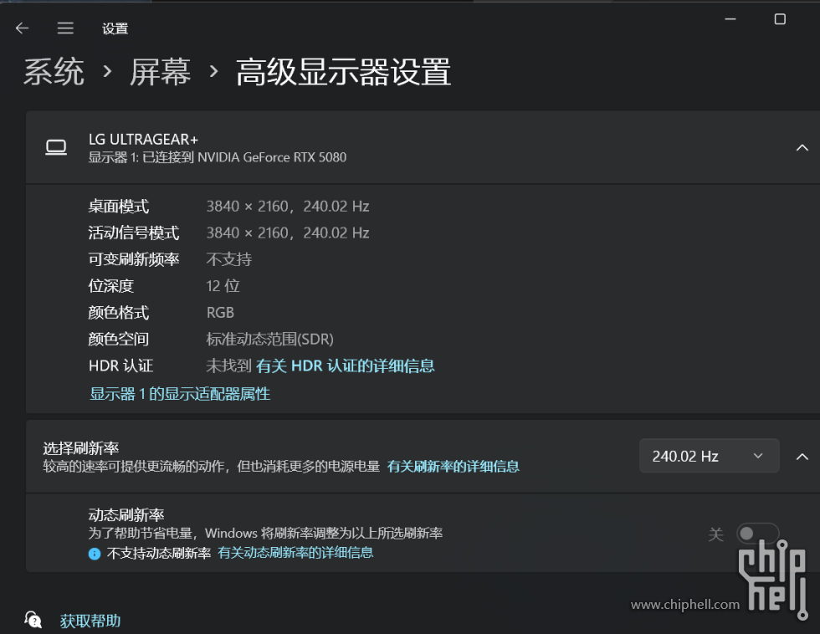Open the 240.02 Hz refresh rate dropdown
This screenshot has height=634, width=820.
(710, 457)
